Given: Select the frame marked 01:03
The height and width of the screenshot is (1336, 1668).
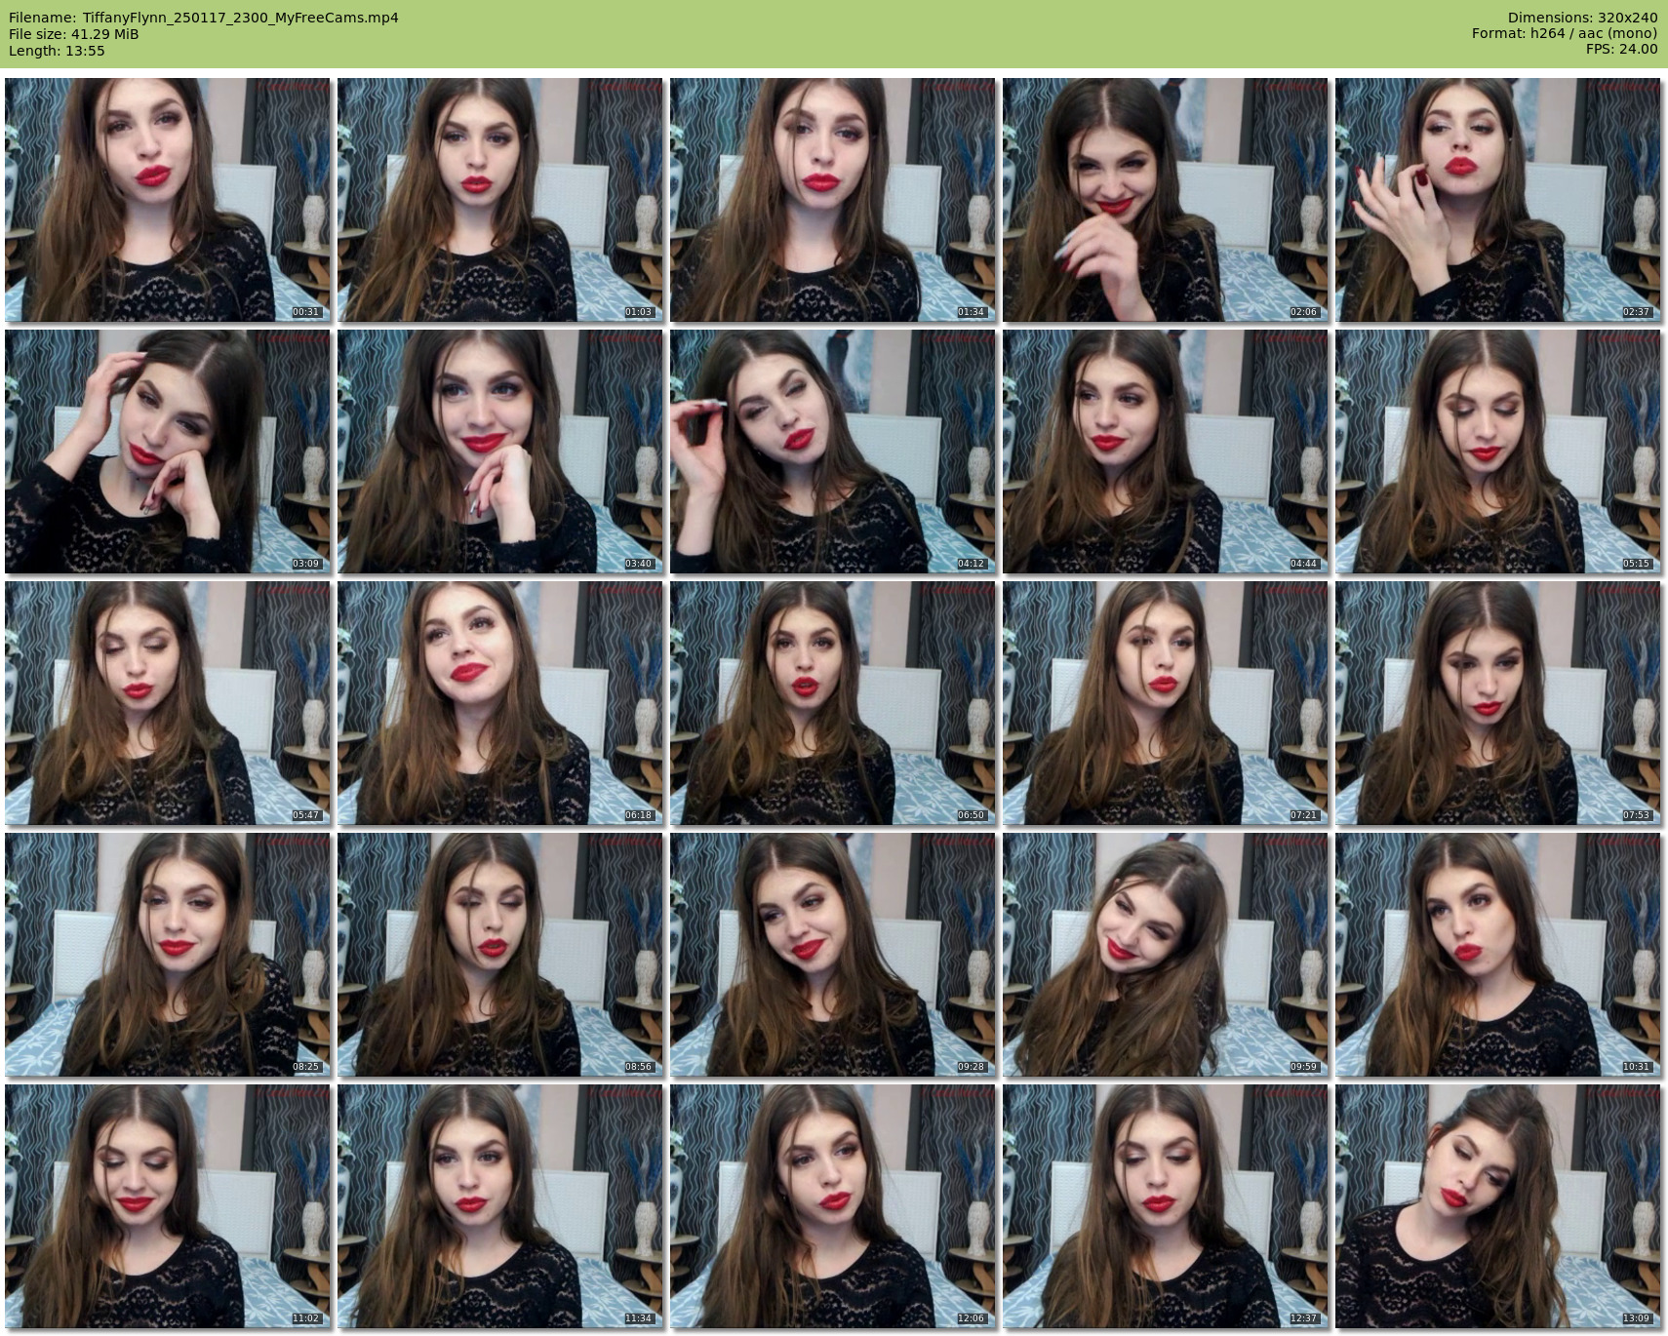Looking at the screenshot, I should pos(499,200).
